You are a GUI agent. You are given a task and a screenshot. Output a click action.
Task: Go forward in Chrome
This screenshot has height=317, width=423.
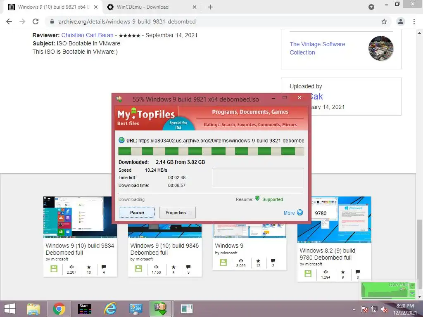point(22,21)
